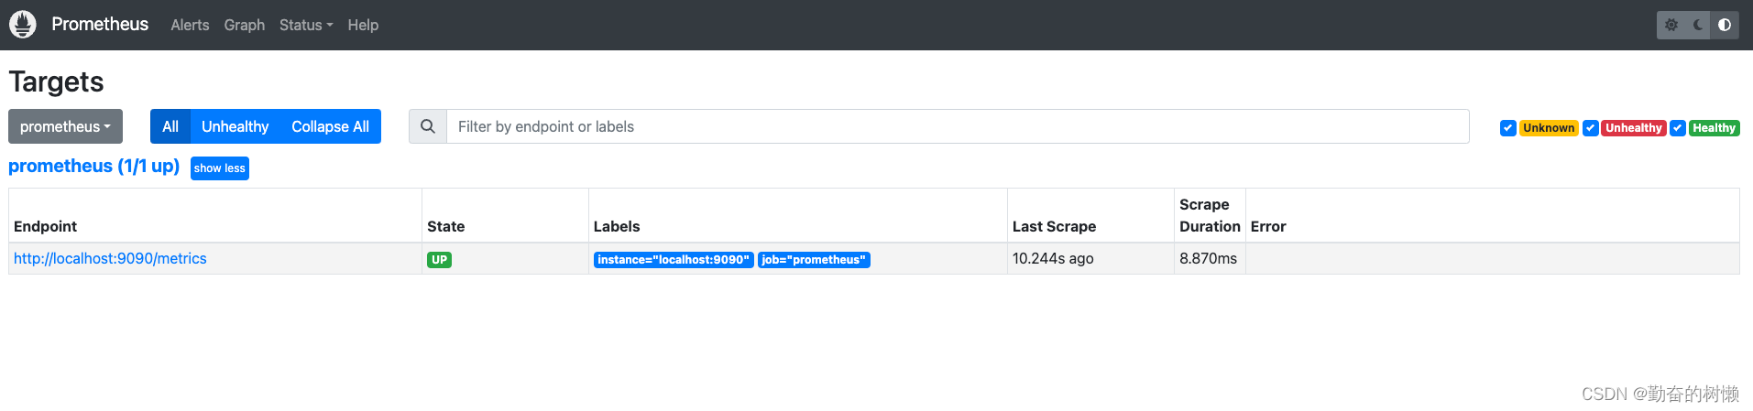Open the Graph page
The image size is (1753, 411).
[x=244, y=25]
